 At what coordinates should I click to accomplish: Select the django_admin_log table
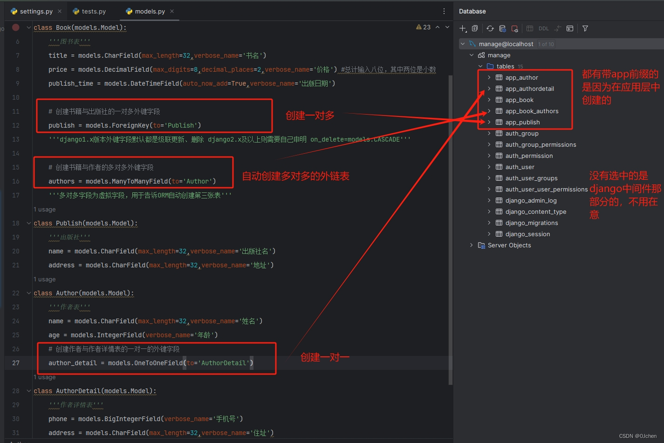click(x=531, y=200)
